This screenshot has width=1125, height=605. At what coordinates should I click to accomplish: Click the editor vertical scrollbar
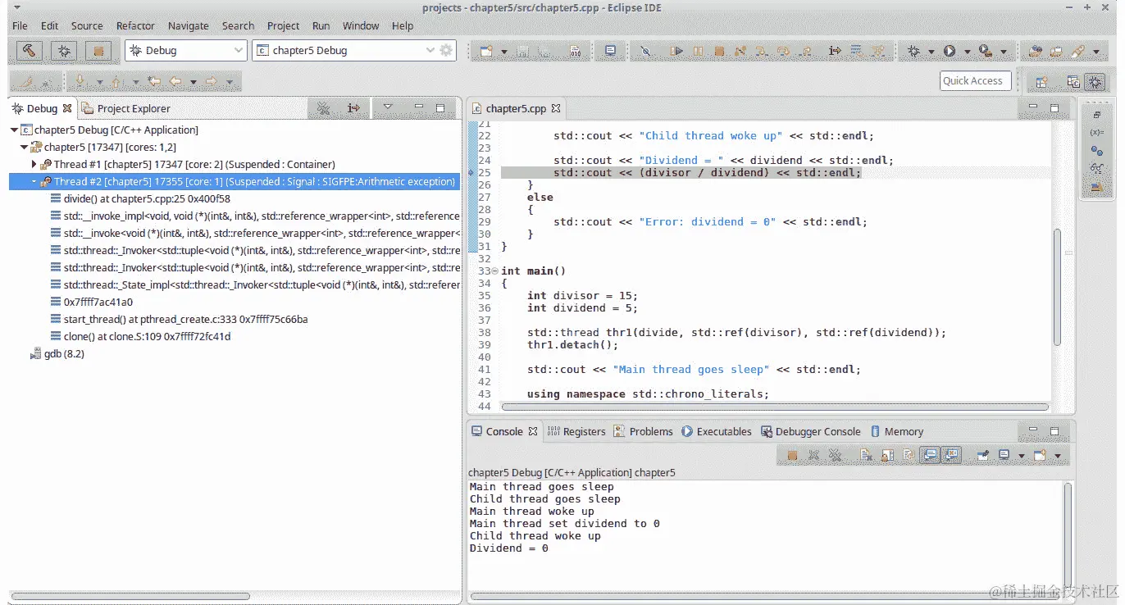[x=1058, y=287]
